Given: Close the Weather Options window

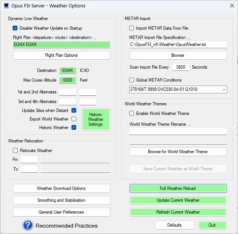Looking at the screenshot, I should click(x=232, y=5).
